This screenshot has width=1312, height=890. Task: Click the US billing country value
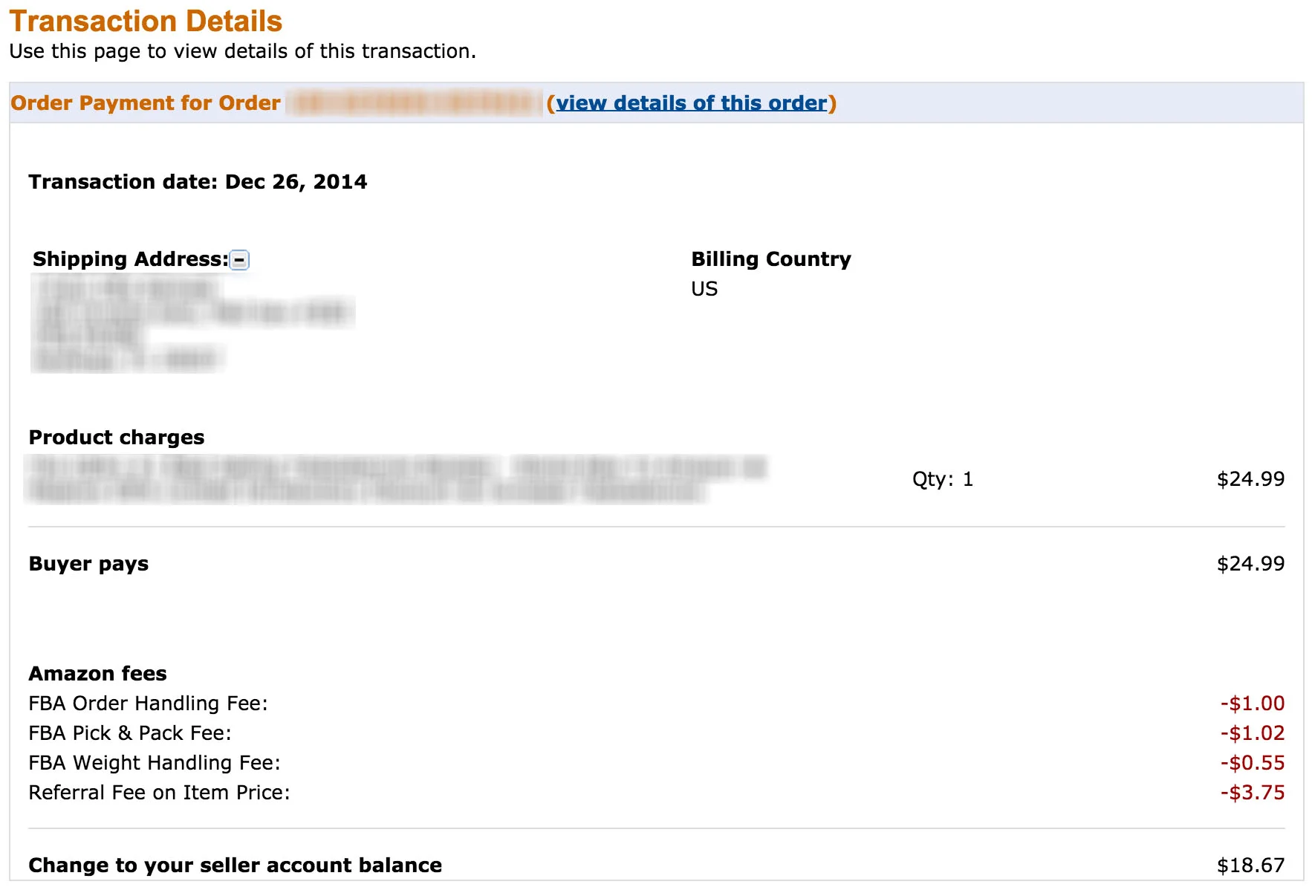pyautogui.click(x=704, y=289)
